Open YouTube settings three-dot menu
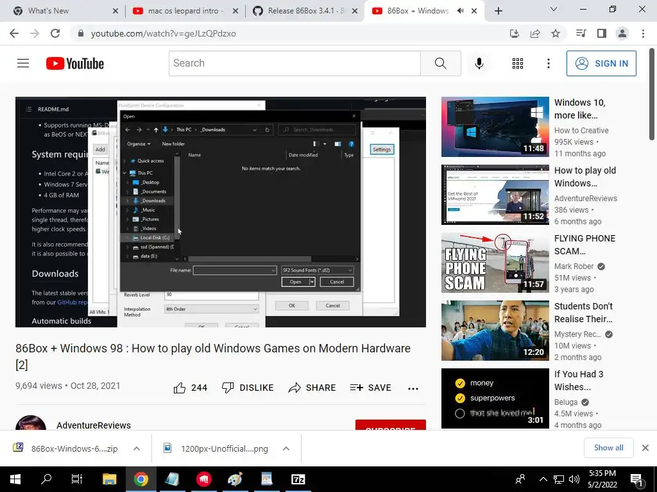The height and width of the screenshot is (492, 657). pos(548,63)
